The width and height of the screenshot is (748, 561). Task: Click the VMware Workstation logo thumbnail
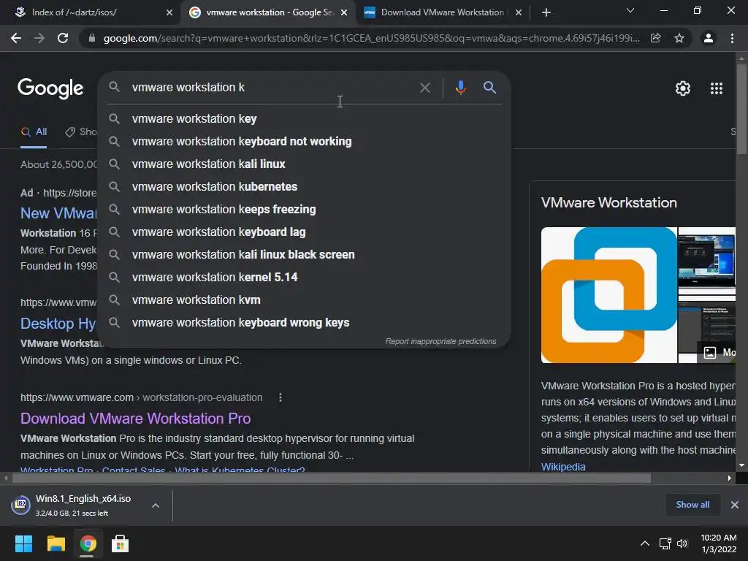[x=608, y=295]
